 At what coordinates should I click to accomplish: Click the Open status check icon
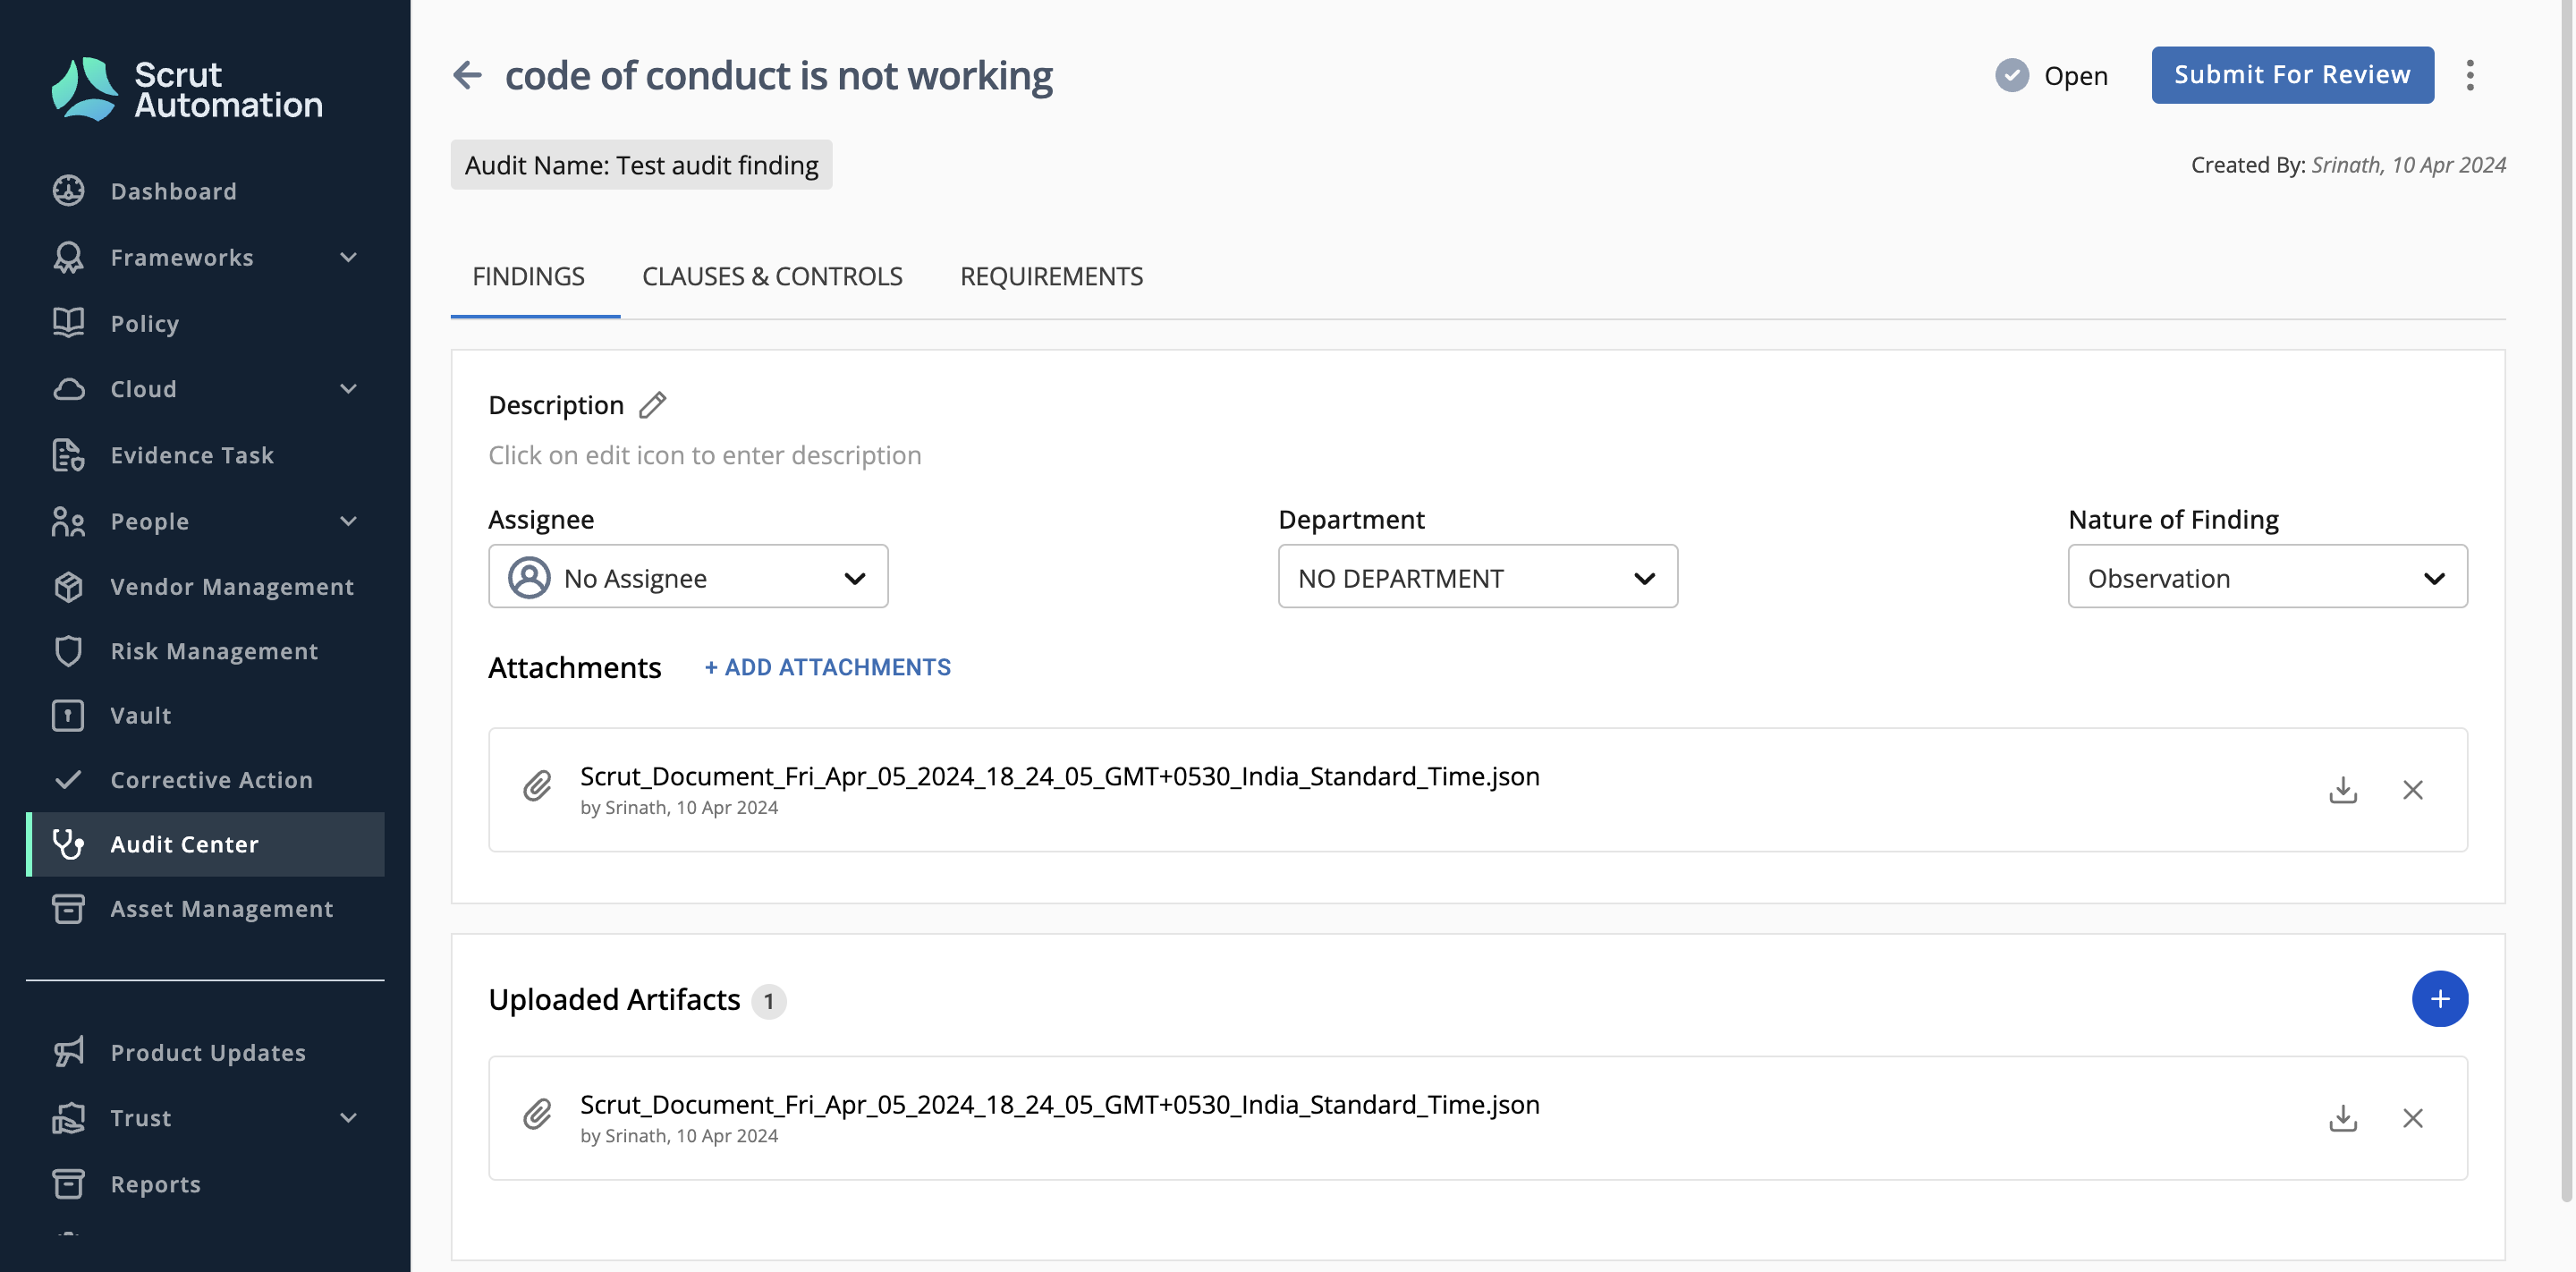click(2011, 75)
